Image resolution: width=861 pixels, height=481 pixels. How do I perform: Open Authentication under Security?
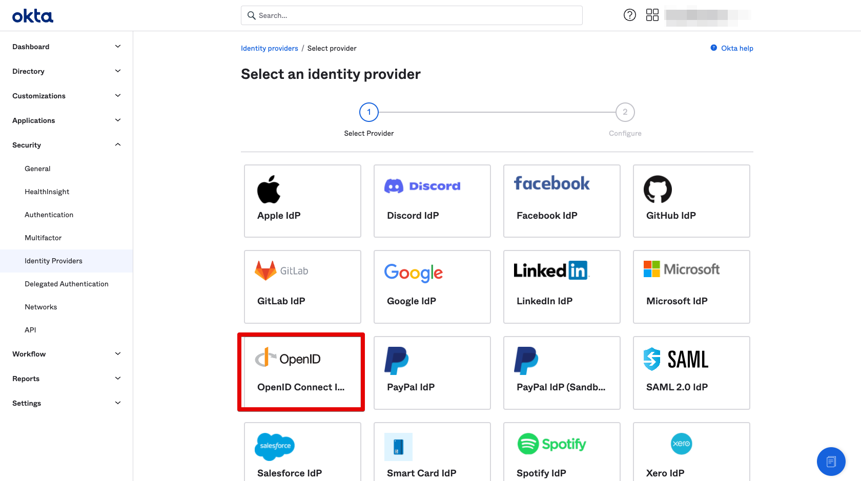(x=49, y=215)
